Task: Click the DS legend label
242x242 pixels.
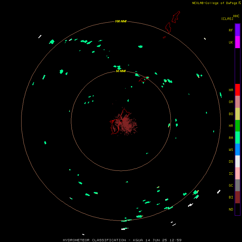Action: pos(231,162)
